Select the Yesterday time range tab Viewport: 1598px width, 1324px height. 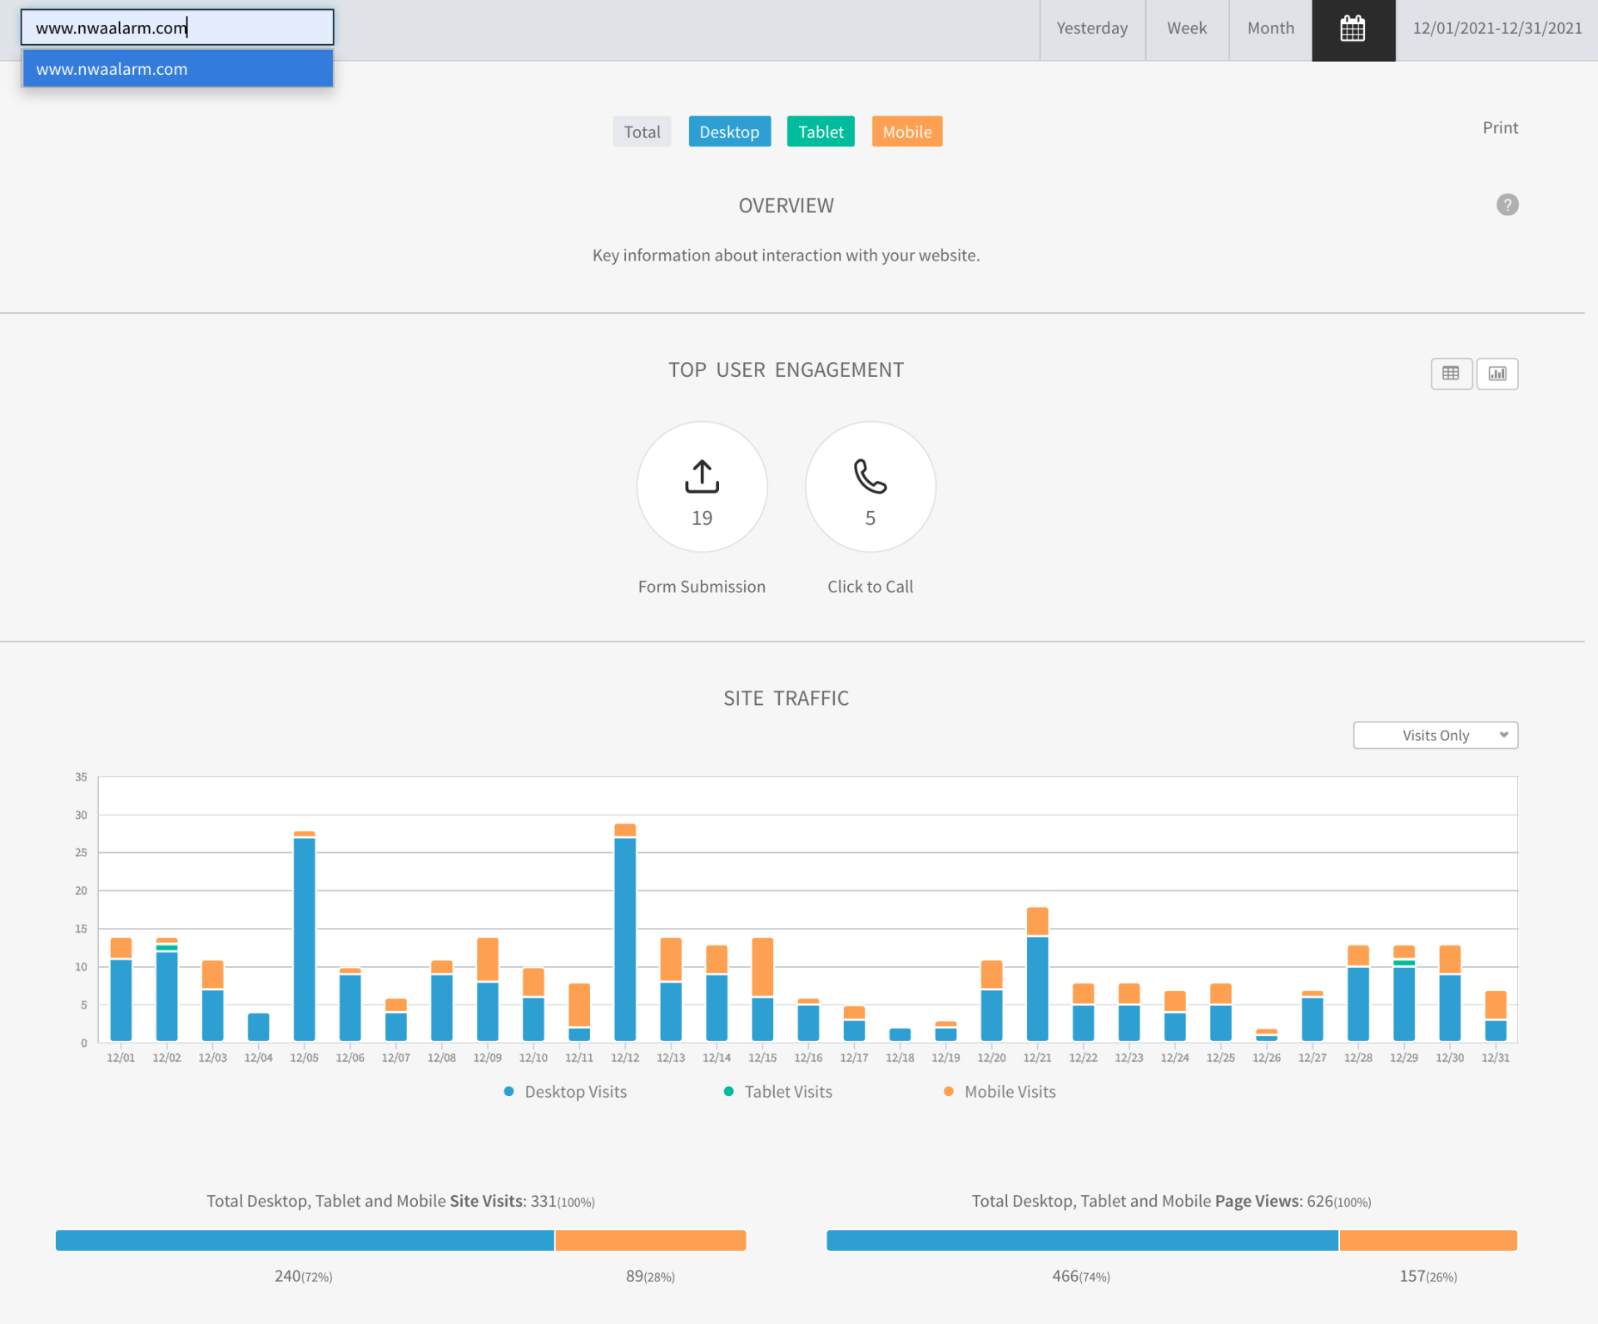point(1091,29)
